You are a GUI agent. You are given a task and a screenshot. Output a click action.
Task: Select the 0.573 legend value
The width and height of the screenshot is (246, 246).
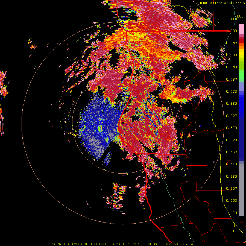[x=232, y=128]
